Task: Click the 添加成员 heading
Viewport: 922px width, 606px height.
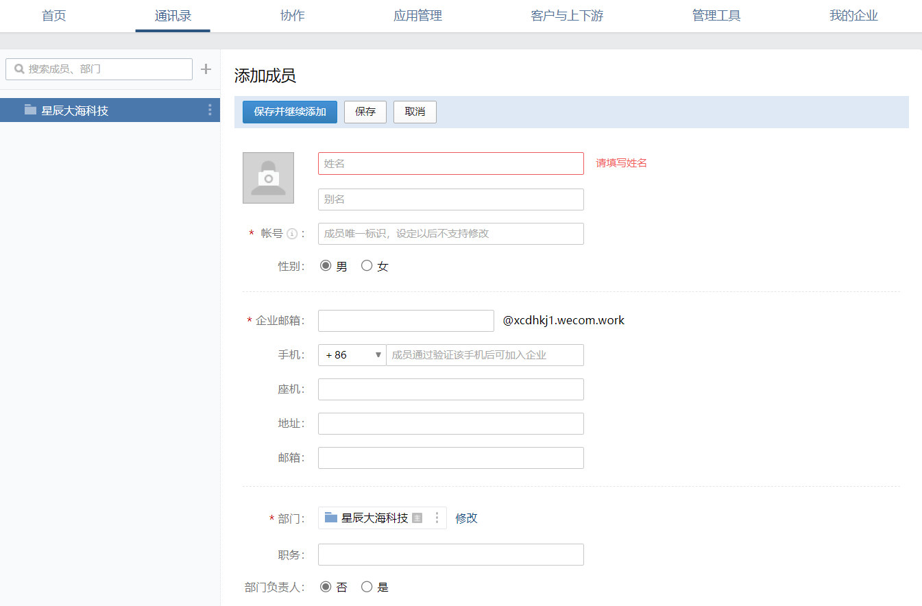Action: (265, 75)
